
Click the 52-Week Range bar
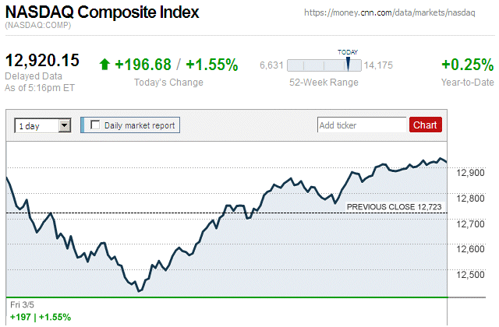coord(324,65)
